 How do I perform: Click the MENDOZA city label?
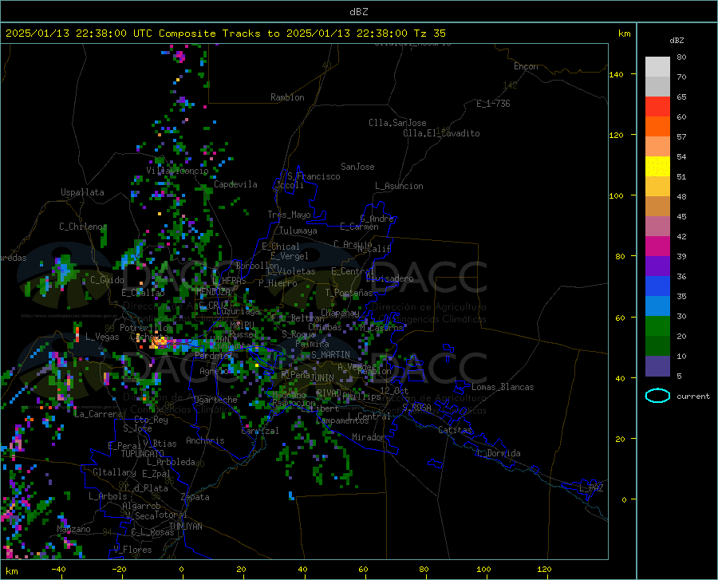click(213, 291)
